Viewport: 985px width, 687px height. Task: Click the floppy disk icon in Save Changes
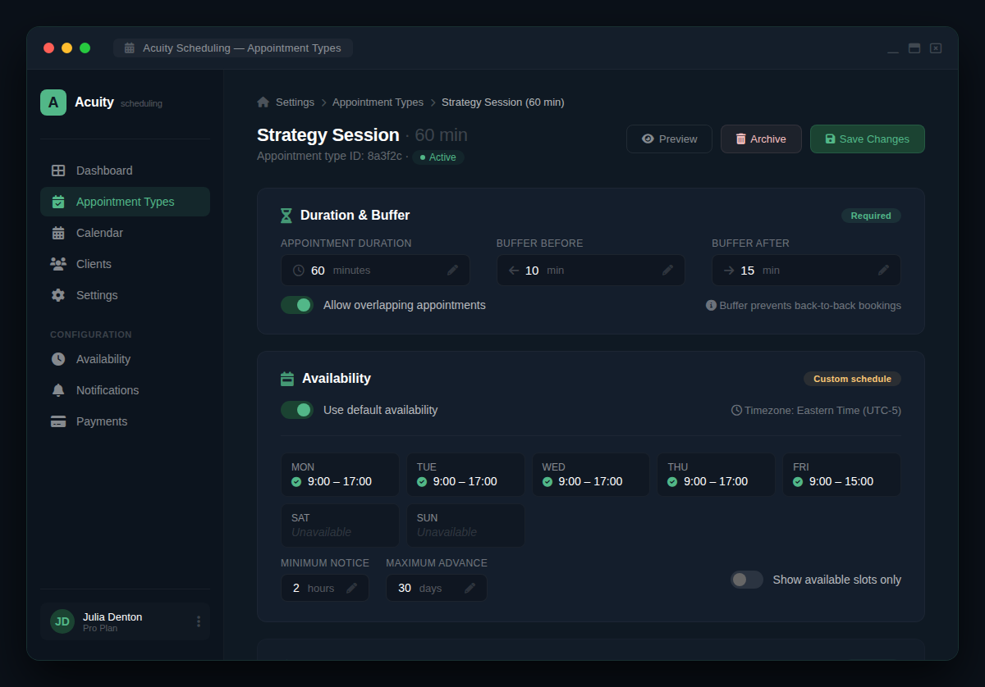pos(831,139)
